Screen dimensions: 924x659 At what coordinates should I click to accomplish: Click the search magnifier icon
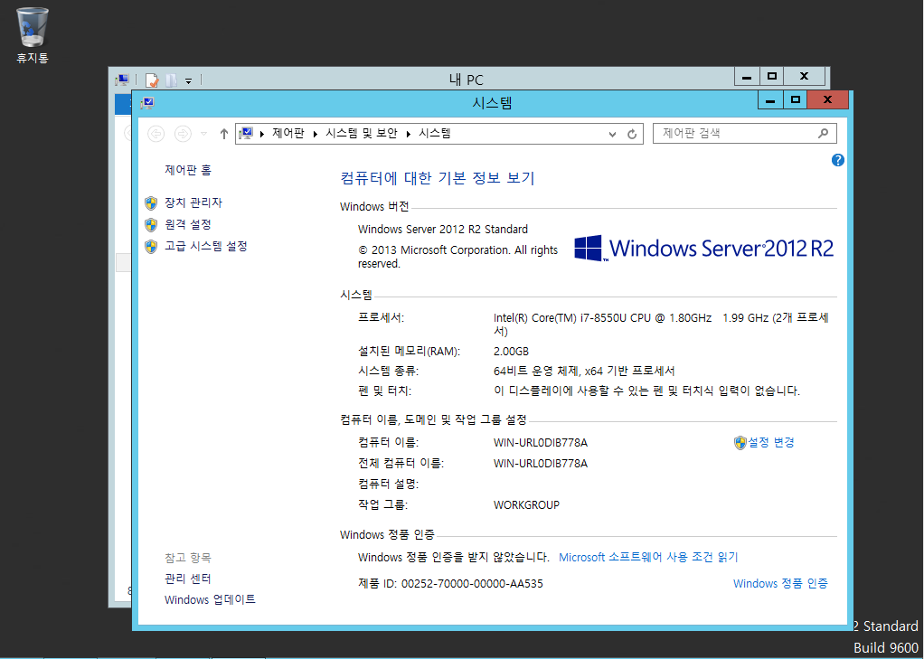(824, 133)
